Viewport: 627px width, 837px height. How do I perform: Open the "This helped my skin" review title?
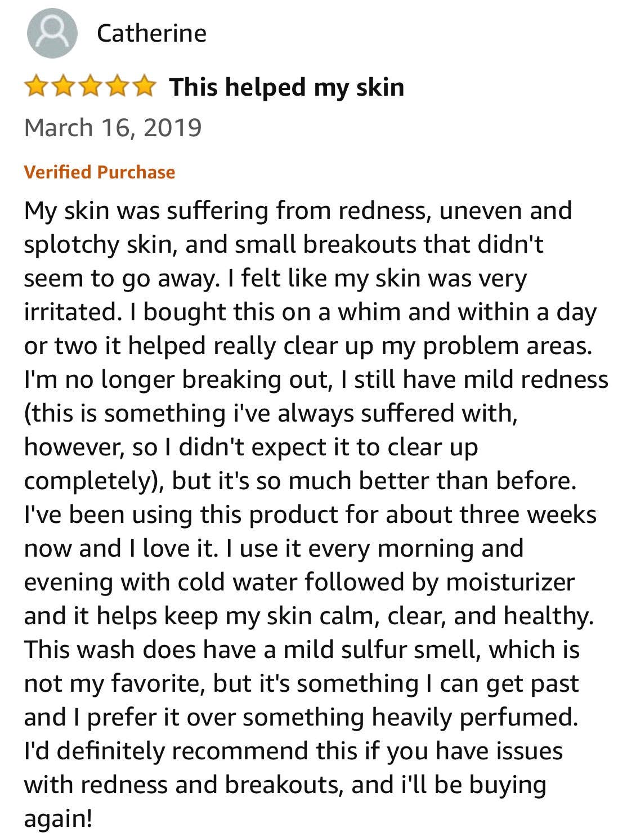286,87
